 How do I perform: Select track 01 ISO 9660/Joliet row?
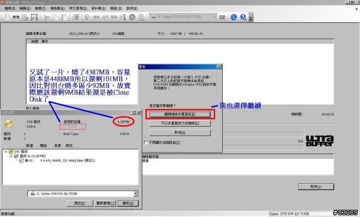[x=57, y=161]
